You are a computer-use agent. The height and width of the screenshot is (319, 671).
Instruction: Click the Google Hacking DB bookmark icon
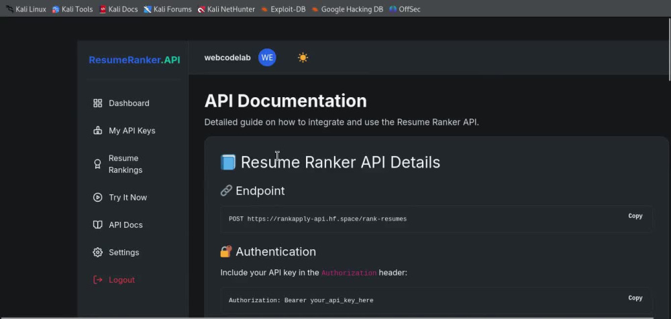[x=315, y=9]
